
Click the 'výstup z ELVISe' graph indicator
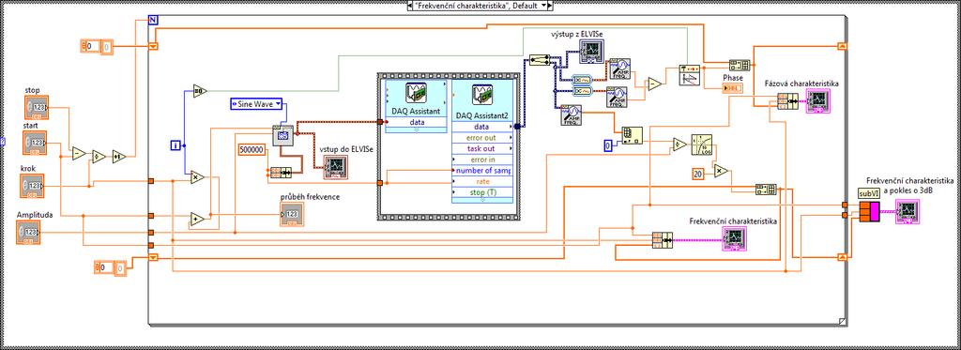(x=592, y=52)
